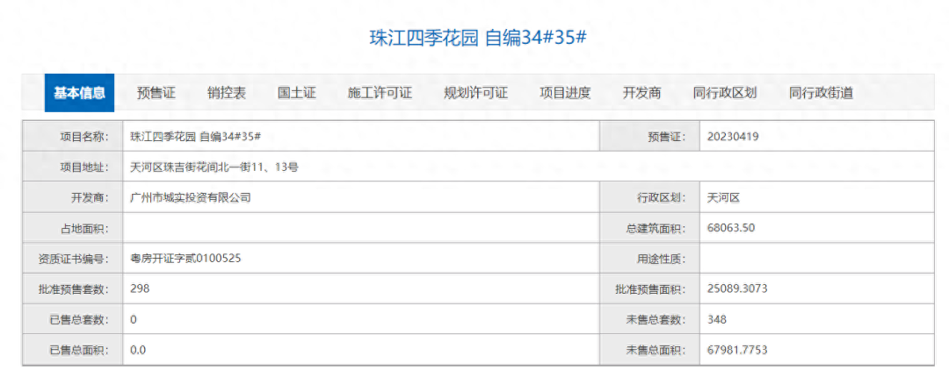This screenshot has width=949, height=370.
Task: Click the 批准预售面积 label cell
Action: coord(648,289)
